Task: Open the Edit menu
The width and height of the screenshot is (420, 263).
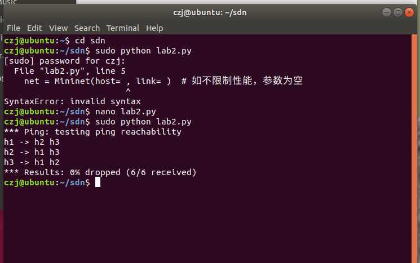Action: pyautogui.click(x=34, y=28)
